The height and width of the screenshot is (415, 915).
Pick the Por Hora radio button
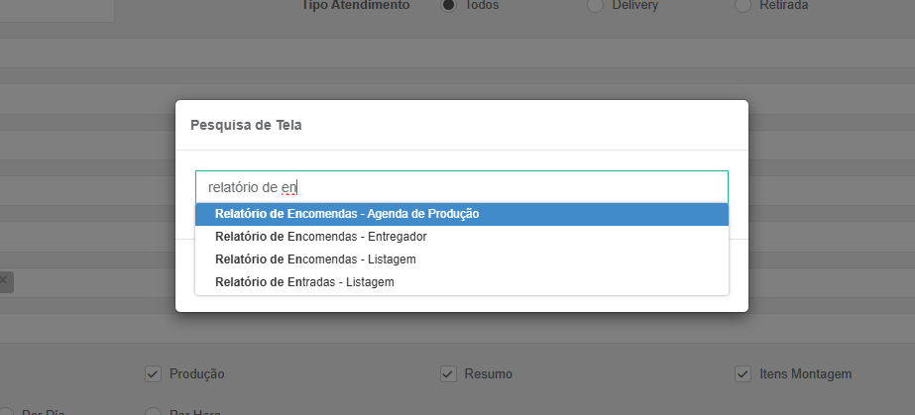153,413
